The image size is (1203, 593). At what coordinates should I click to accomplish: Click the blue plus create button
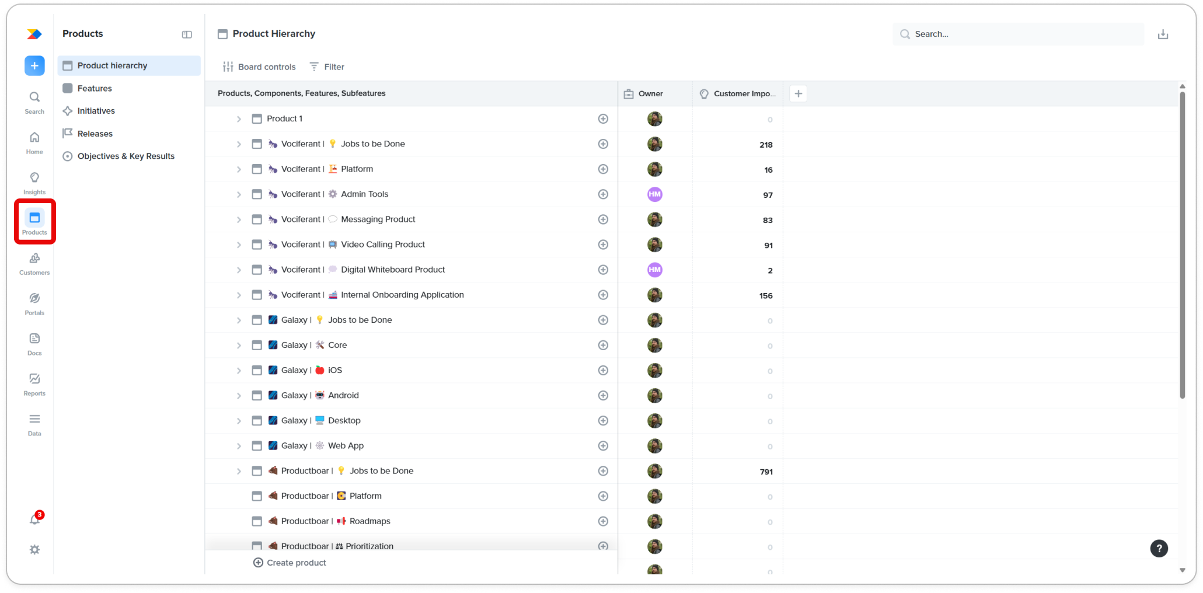34,65
